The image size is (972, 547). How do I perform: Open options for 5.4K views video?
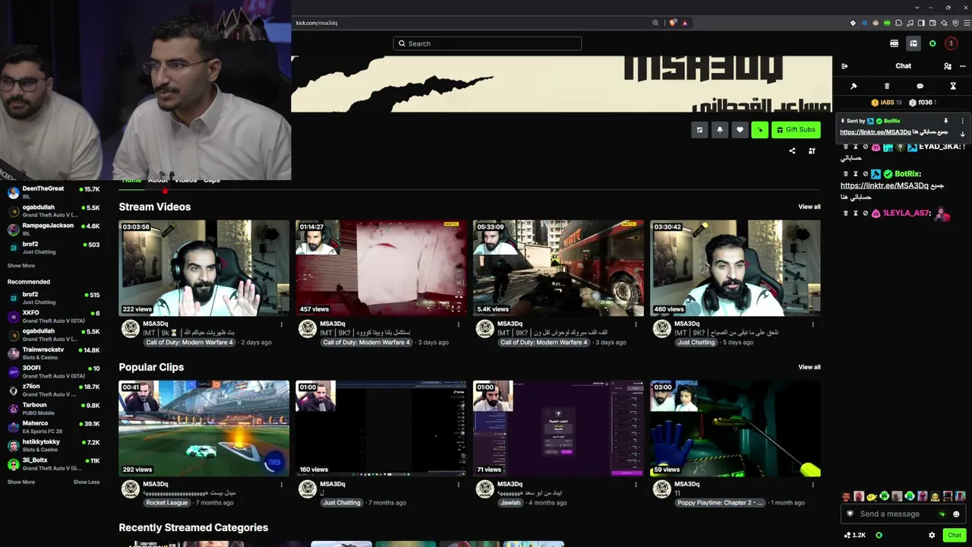pos(636,324)
